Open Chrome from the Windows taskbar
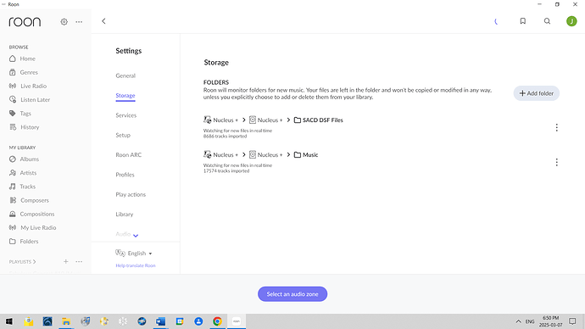 tap(217, 321)
